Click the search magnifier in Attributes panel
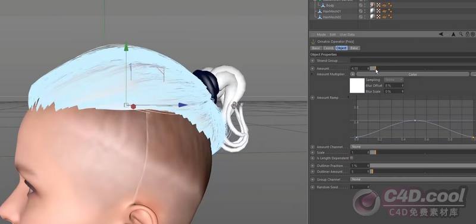This screenshot has width=476, height=224. click(461, 34)
